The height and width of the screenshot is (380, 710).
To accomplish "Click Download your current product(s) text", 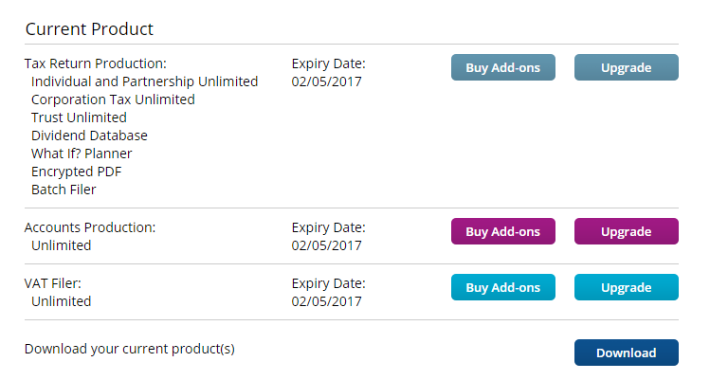I will tap(129, 349).
